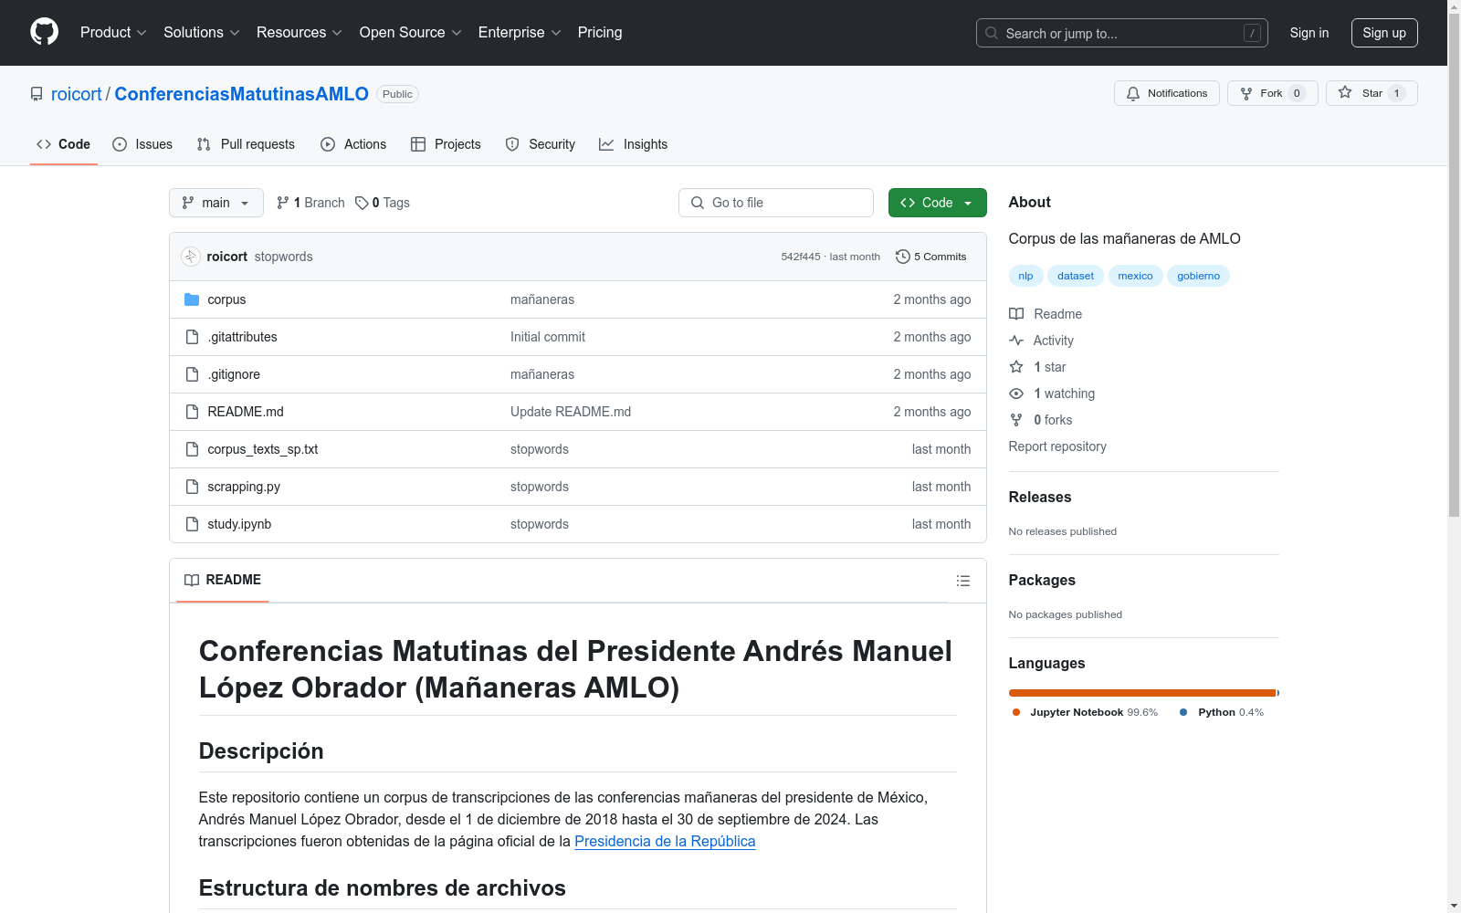Open the .gitattributes file
The width and height of the screenshot is (1461, 913).
242,337
